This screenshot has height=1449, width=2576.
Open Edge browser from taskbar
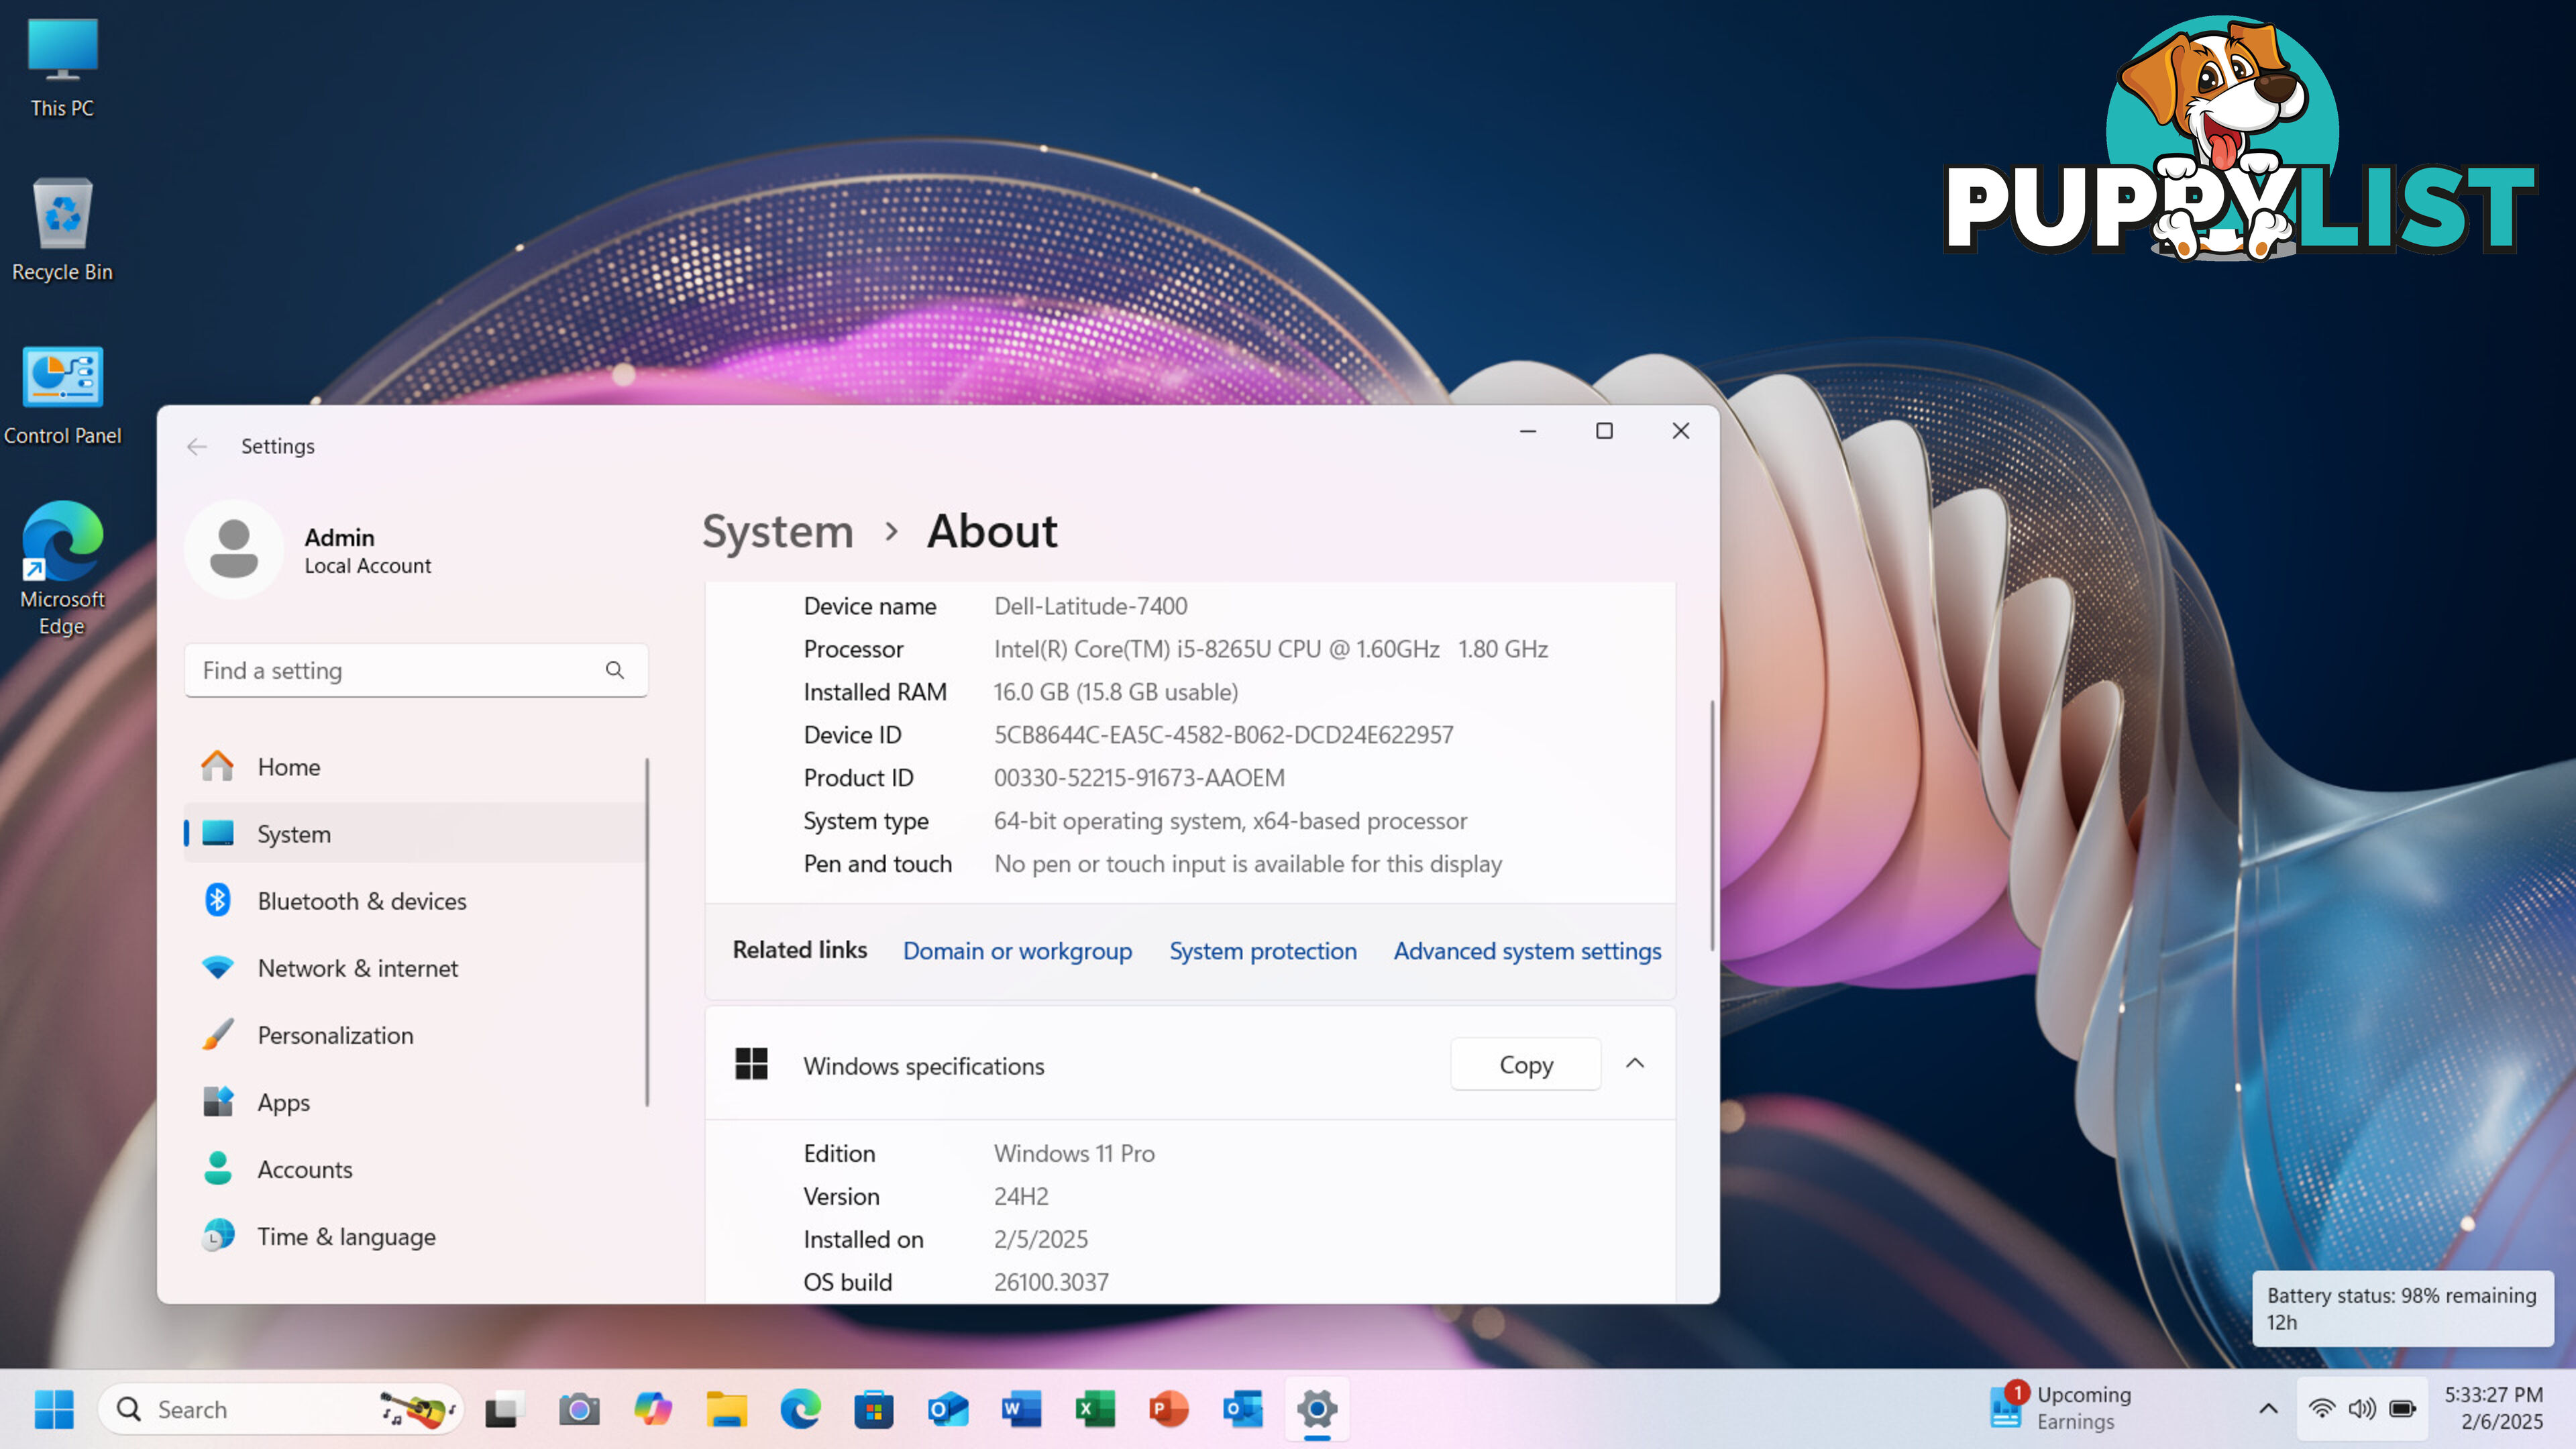(800, 1409)
